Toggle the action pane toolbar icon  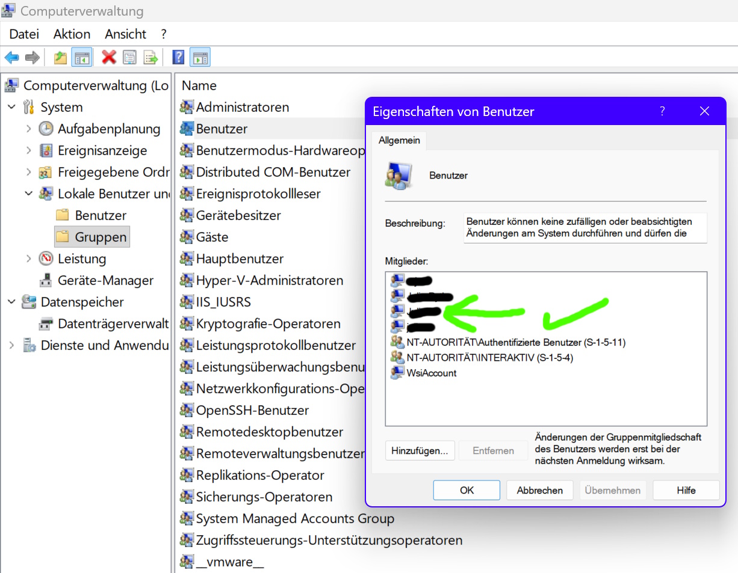pos(200,57)
